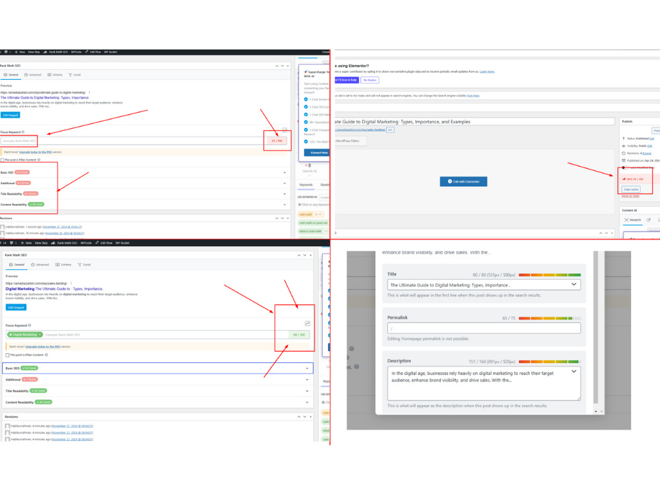Click Browse link next to Revisions: 4
This screenshot has width=660, height=495.
tap(647, 153)
